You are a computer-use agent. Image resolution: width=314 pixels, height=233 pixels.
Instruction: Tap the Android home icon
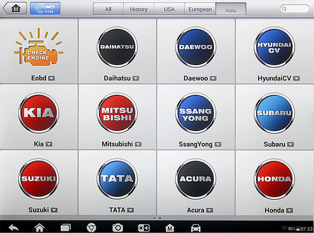pos(39,228)
